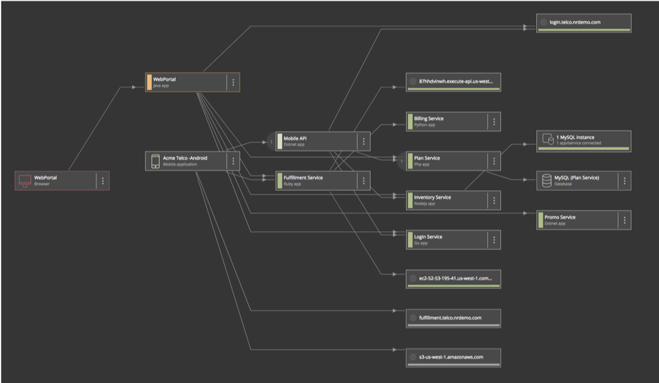Open the Promo Service node's kebab menu
This screenshot has height=383, width=659.
[624, 220]
